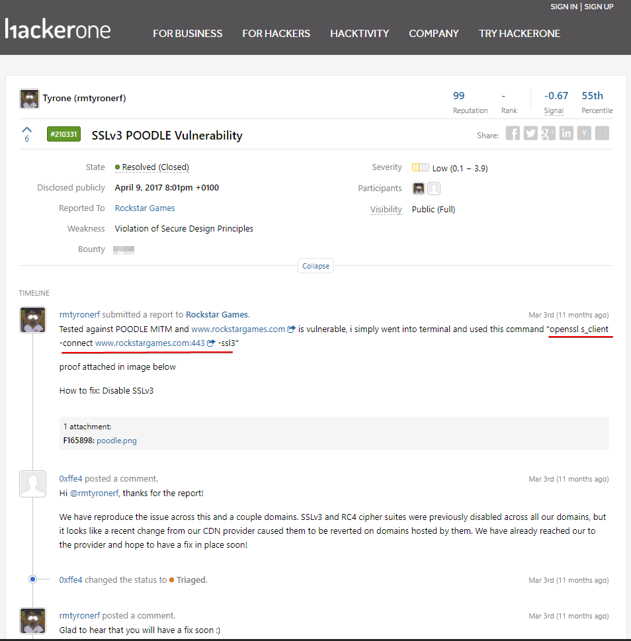Screen dimensions: 631x641
Task: Open external link icon after rockstargames.com:443
Action: [210, 343]
